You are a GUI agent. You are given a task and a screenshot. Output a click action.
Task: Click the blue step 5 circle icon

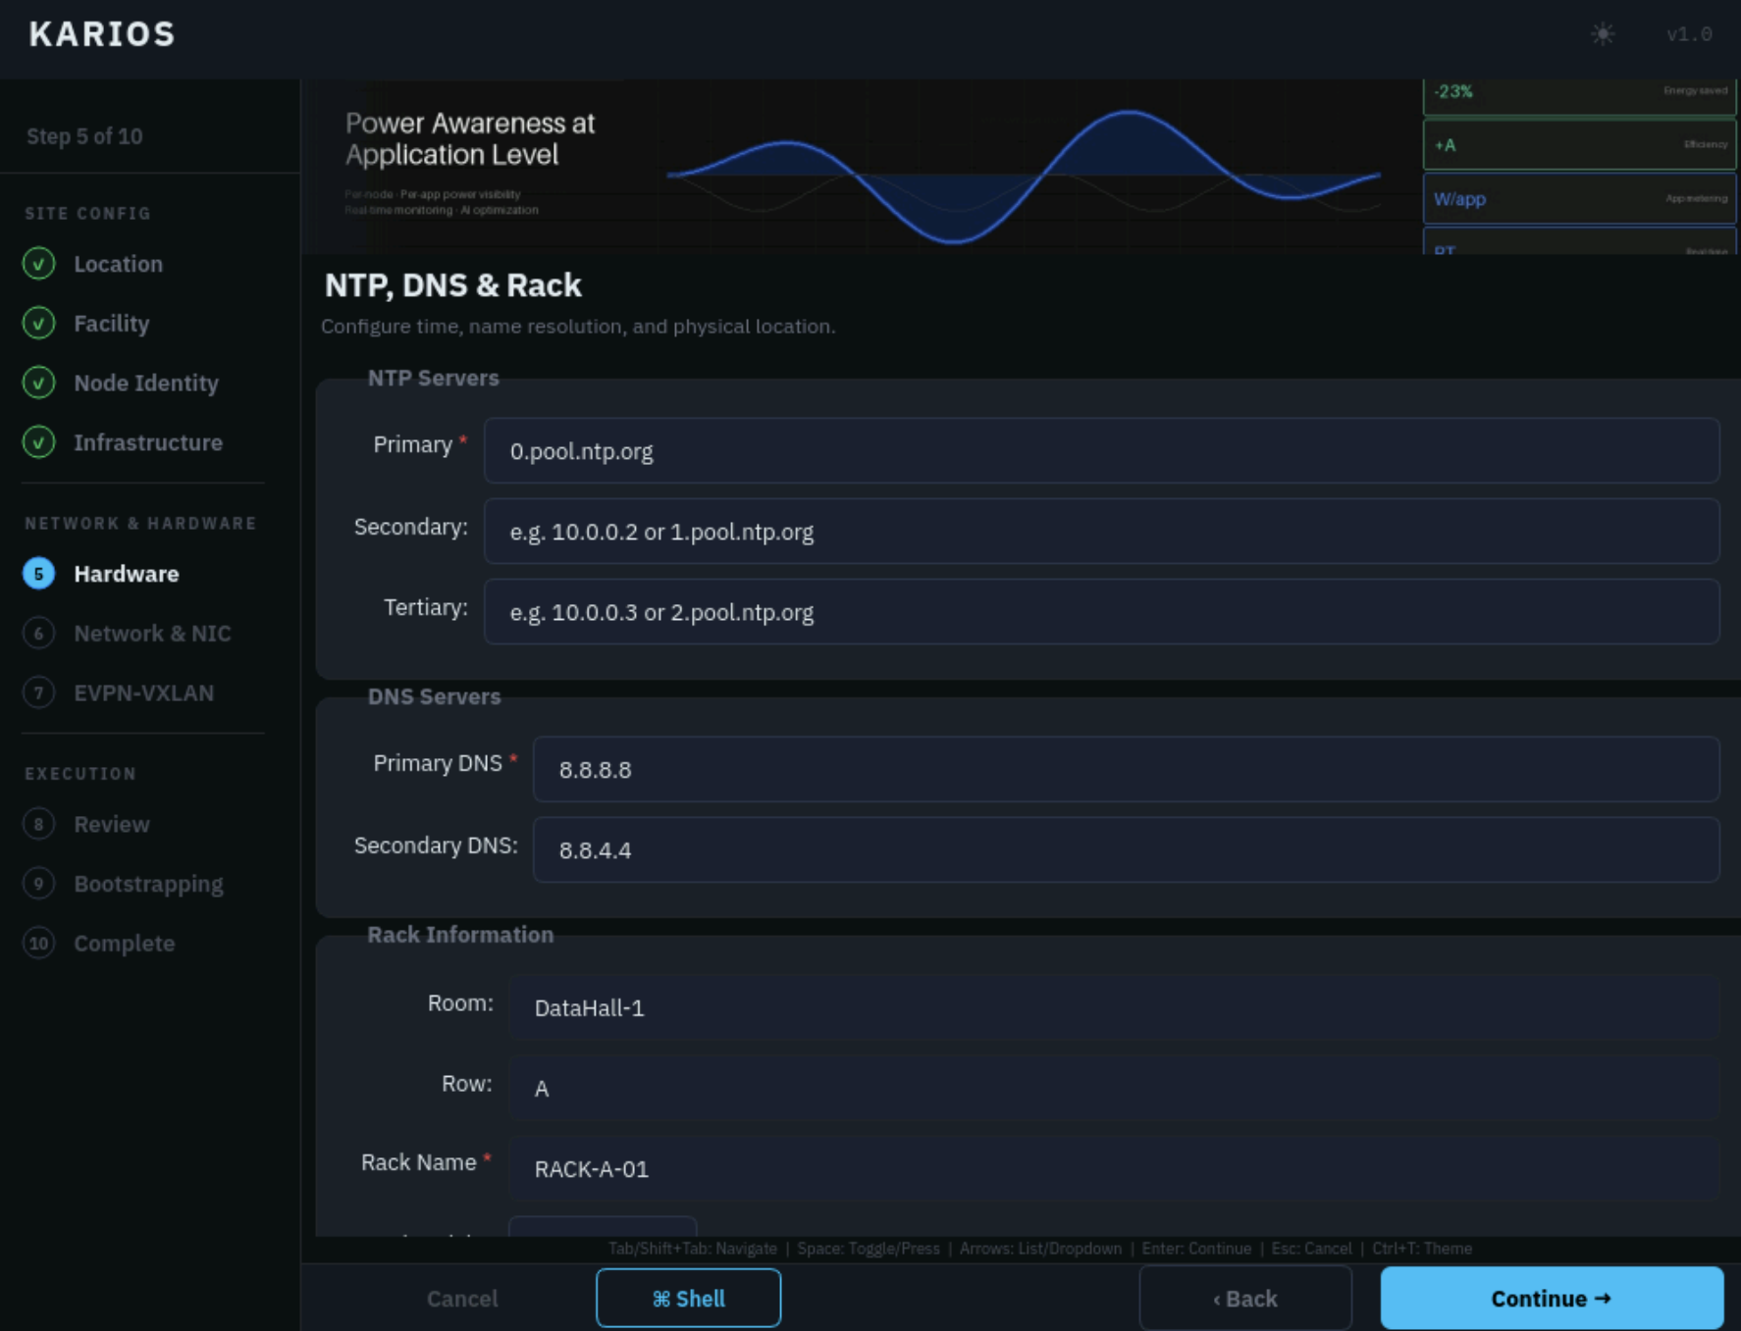pos(38,574)
